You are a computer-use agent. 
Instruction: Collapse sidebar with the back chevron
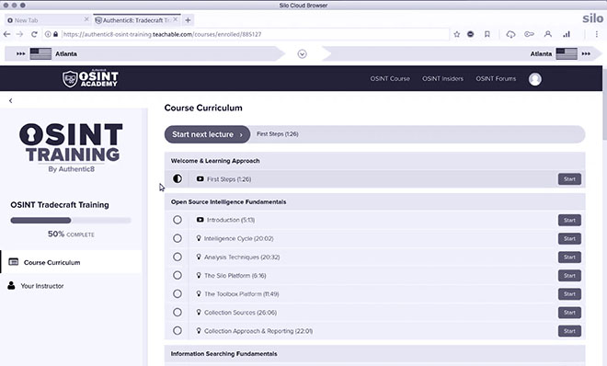point(10,100)
